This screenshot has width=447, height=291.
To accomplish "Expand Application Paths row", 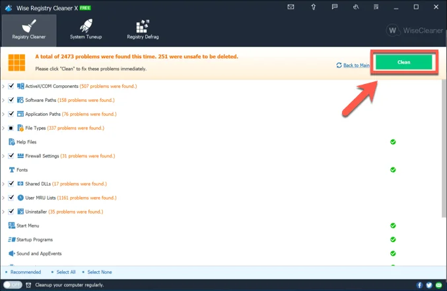I will [x=3, y=114].
